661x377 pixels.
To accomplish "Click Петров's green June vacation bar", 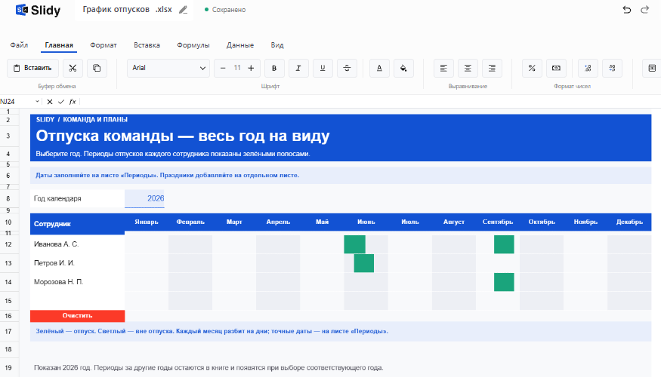I will [x=364, y=263].
